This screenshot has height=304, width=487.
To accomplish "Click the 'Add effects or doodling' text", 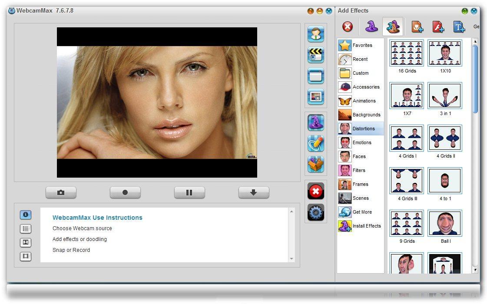I will tap(80, 239).
